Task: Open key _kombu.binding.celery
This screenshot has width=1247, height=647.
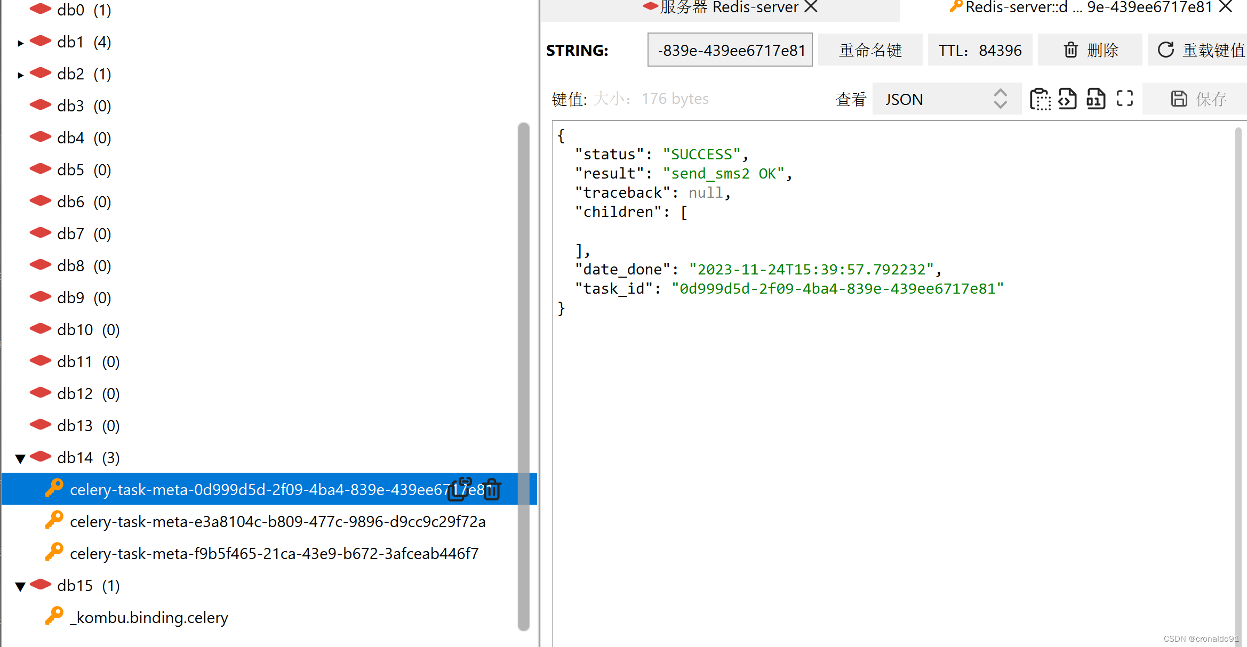Action: [x=149, y=618]
